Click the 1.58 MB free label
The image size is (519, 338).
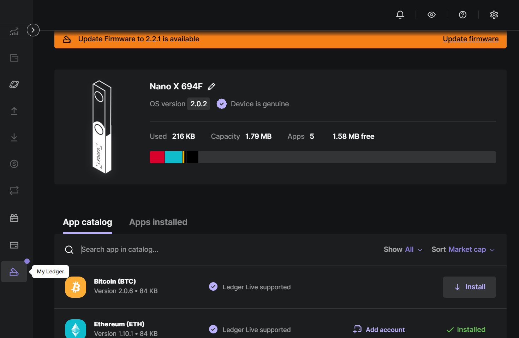(353, 136)
